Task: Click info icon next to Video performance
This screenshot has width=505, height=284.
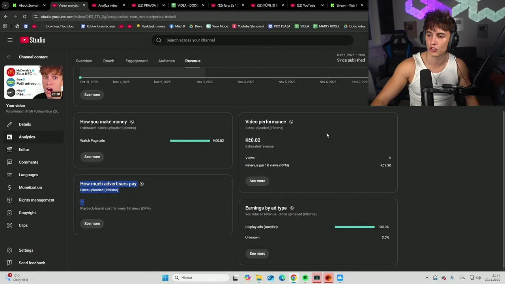Action: [291, 122]
